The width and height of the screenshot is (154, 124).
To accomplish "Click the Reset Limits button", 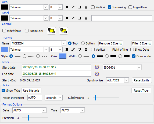I will point(142,80).
